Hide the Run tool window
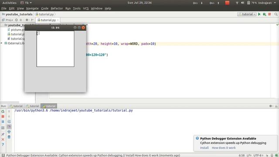The image size is (279, 157). pyautogui.click(x=276, y=106)
